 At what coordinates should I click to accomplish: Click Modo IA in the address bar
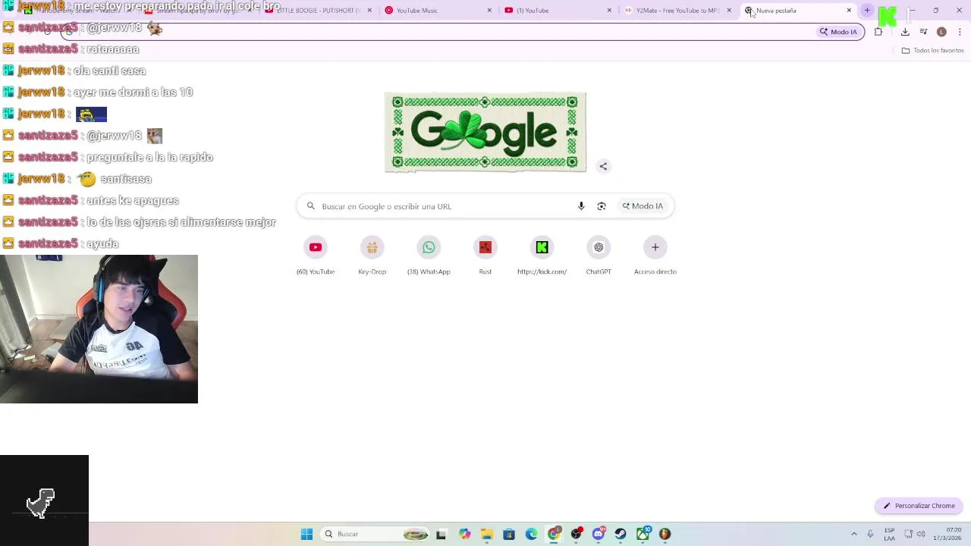[x=838, y=32]
